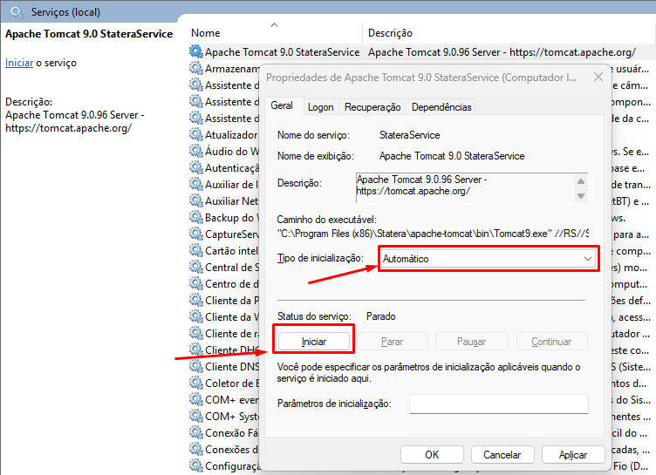The height and width of the screenshot is (475, 656).
Task: Click gear icon of Cliente de r service
Action: pos(195,333)
